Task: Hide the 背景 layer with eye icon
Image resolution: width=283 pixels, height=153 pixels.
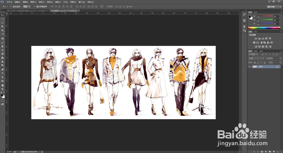Action: tap(250, 67)
